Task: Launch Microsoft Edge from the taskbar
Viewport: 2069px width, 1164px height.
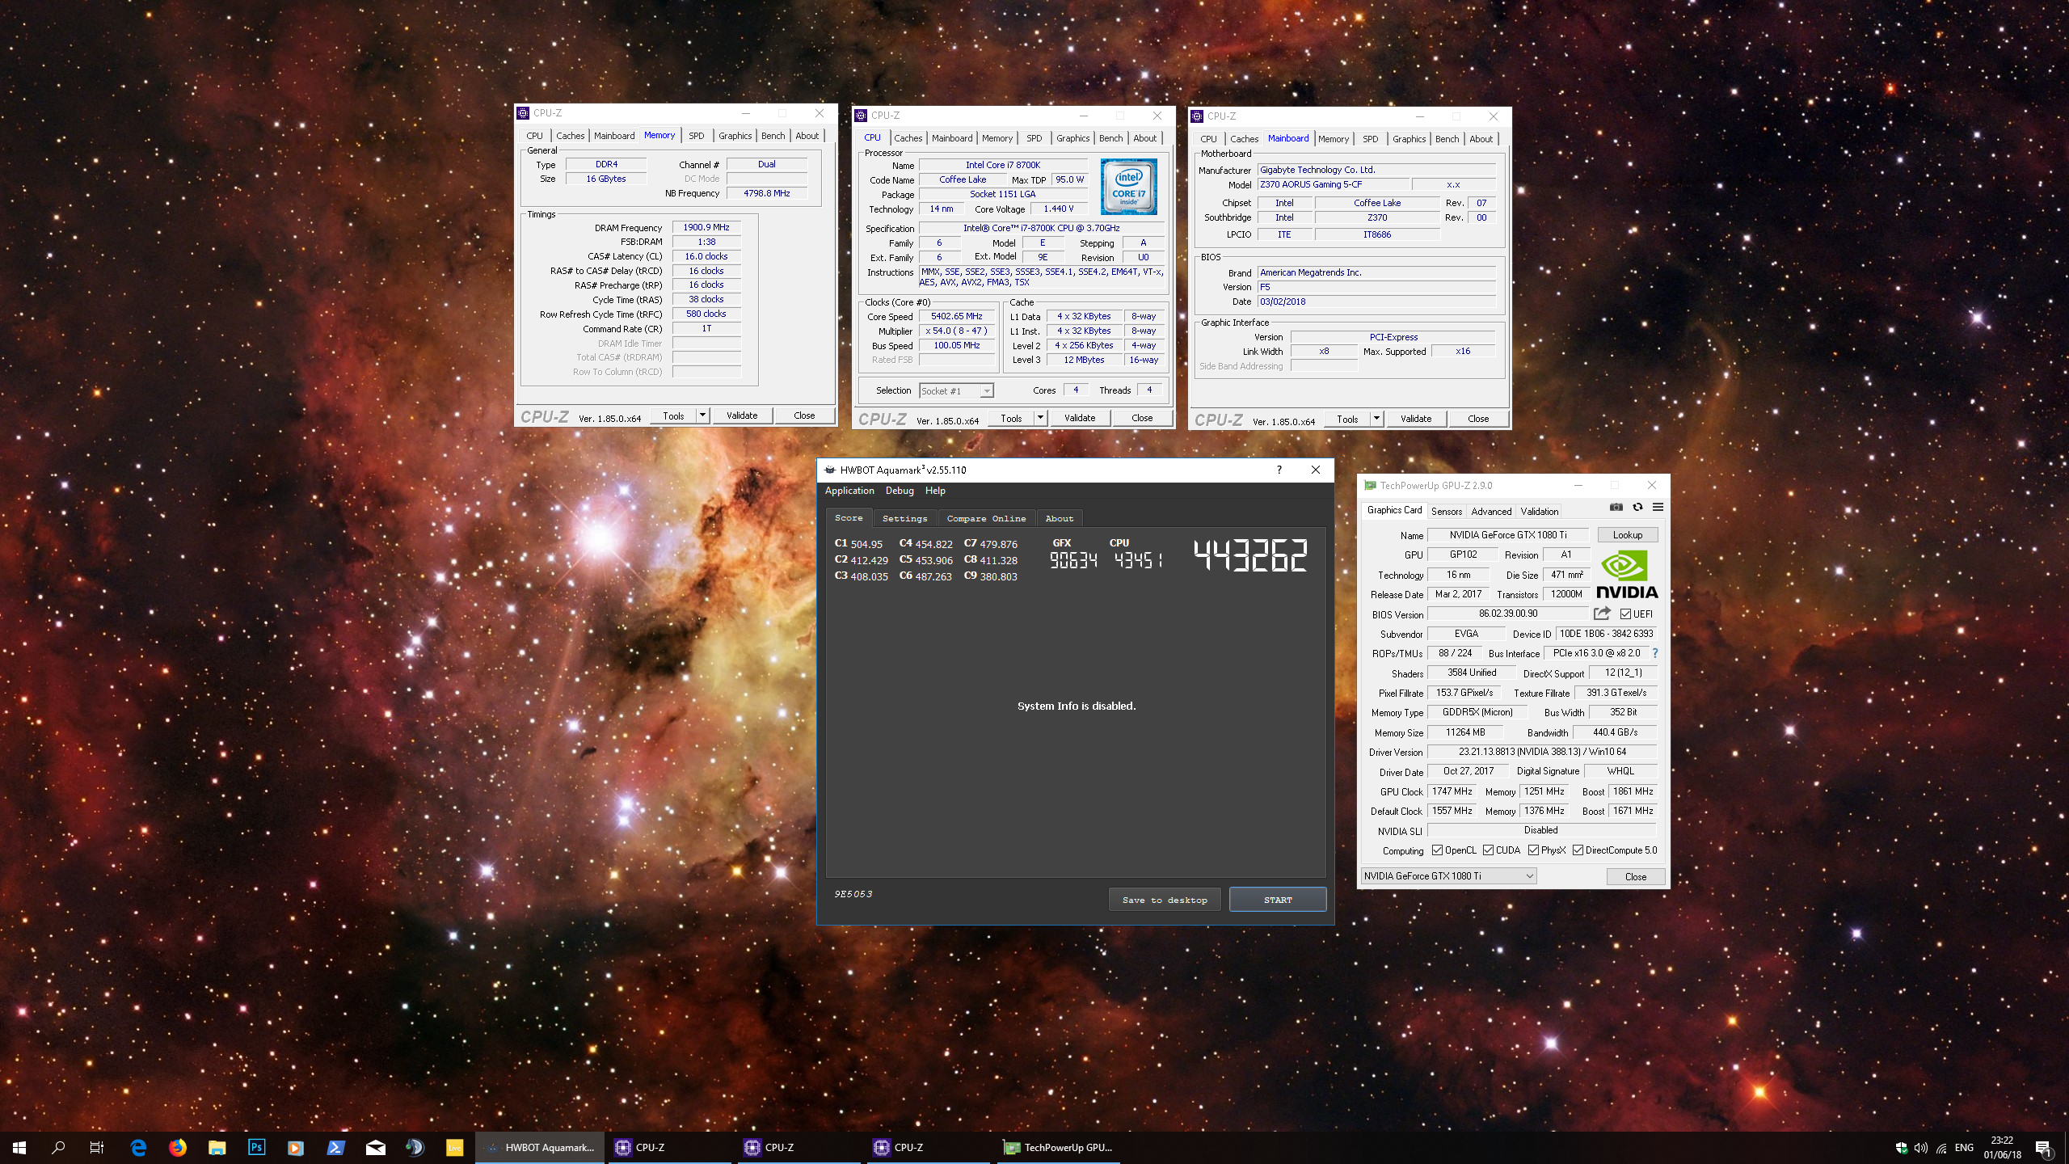Action: pyautogui.click(x=138, y=1147)
